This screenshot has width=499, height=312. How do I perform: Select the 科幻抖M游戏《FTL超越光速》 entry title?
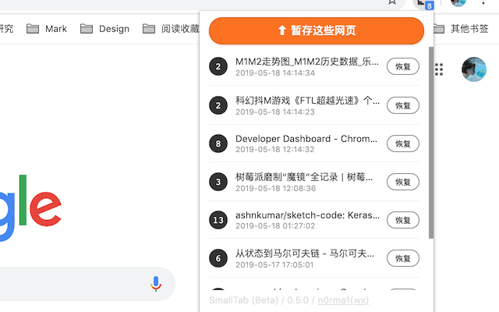(307, 101)
